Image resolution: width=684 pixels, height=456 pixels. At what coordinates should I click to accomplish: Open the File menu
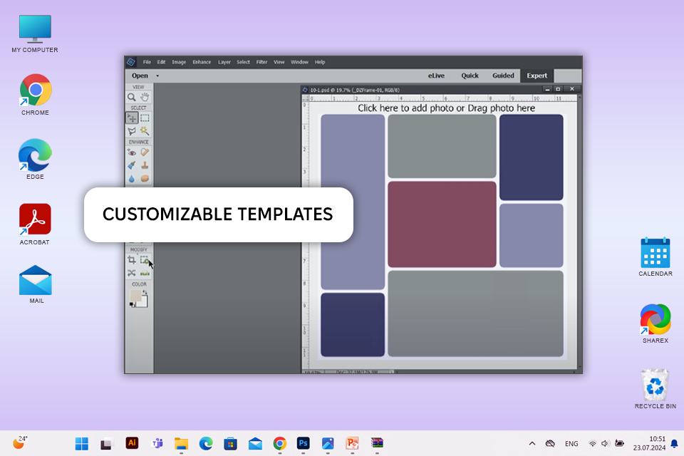(x=147, y=62)
